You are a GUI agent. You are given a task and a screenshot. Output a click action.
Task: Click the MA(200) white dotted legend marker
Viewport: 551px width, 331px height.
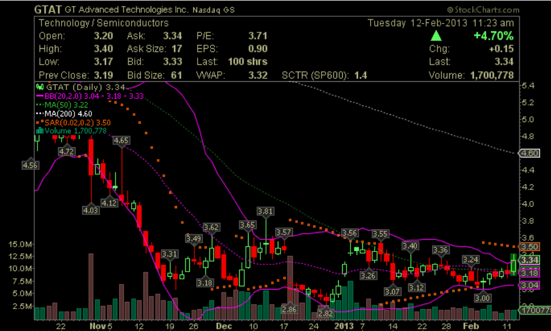pyautogui.click(x=40, y=113)
